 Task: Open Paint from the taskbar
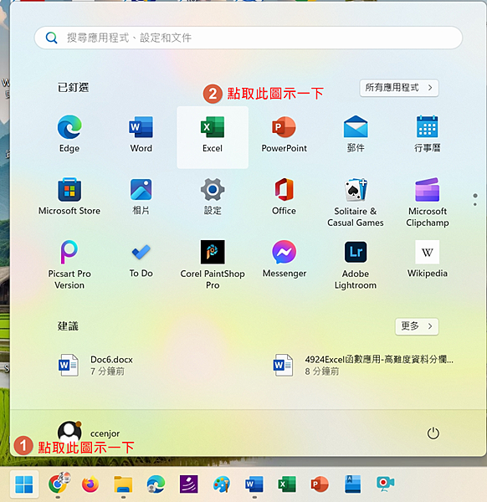[221, 484]
